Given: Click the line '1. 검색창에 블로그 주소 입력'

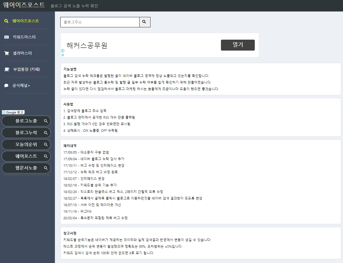Looking at the screenshot, I should 85,111.
